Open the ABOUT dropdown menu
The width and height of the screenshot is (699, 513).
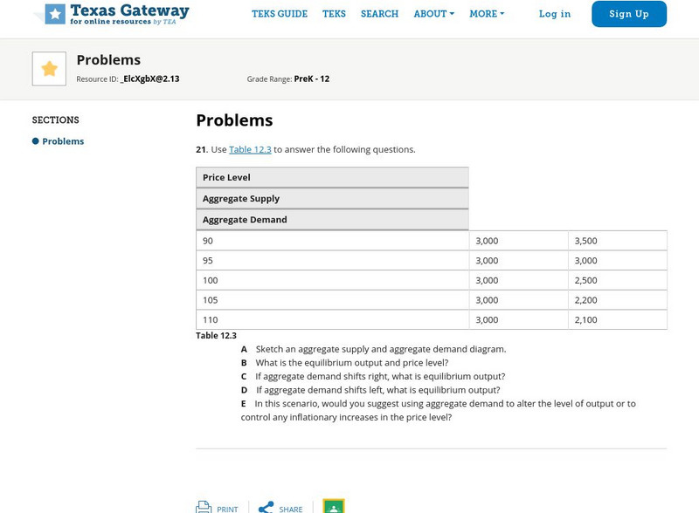click(433, 14)
